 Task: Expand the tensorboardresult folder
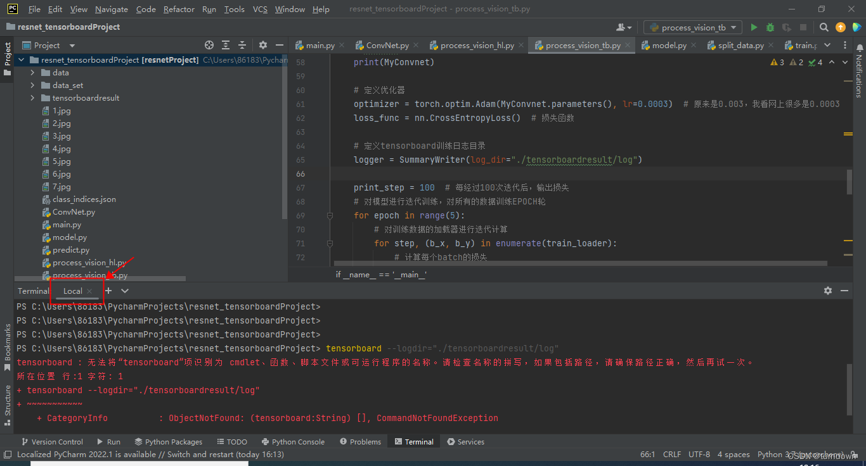click(31, 98)
